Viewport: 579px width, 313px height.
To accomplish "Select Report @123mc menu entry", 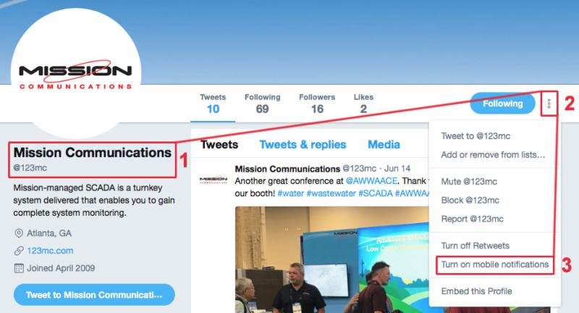I will coord(473,219).
